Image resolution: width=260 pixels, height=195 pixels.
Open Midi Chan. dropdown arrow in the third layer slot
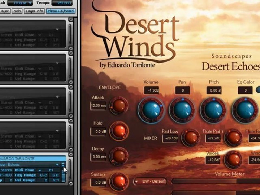(x=40, y=103)
